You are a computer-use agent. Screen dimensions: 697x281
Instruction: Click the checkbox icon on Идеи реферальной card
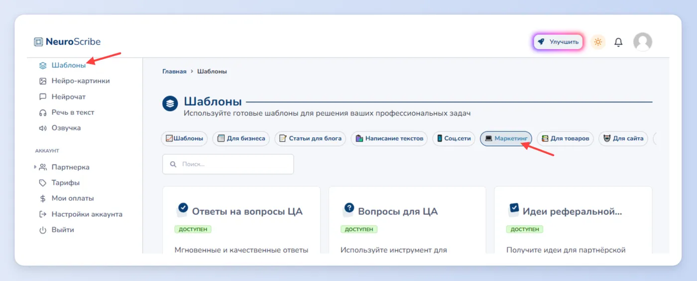point(513,209)
